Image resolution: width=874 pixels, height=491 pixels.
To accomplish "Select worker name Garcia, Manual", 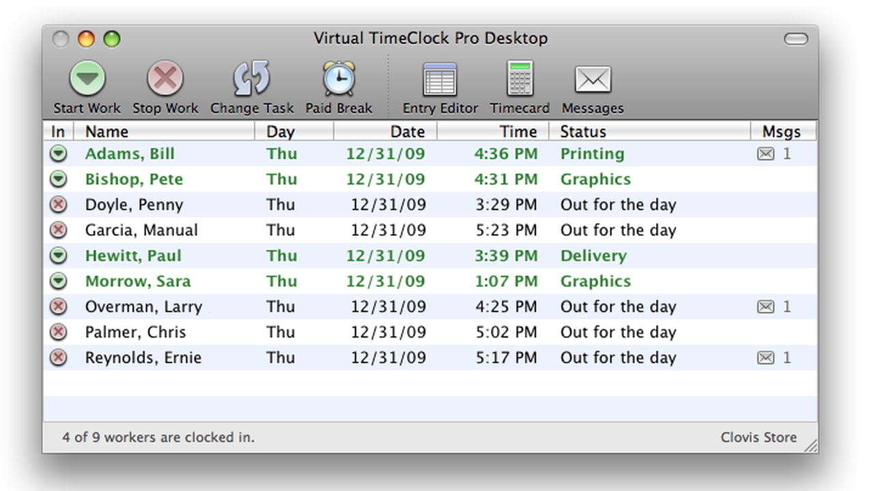I will click(141, 230).
